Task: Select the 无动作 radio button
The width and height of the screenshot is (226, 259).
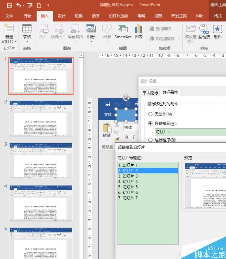Action: (x=150, y=114)
